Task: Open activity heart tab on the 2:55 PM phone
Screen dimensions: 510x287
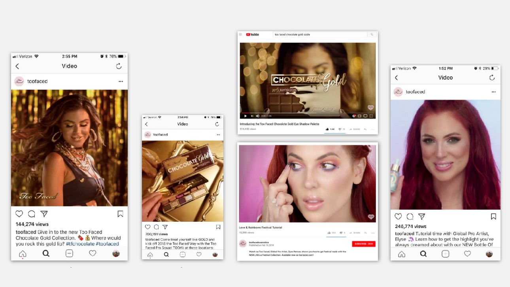Action: [x=93, y=253]
